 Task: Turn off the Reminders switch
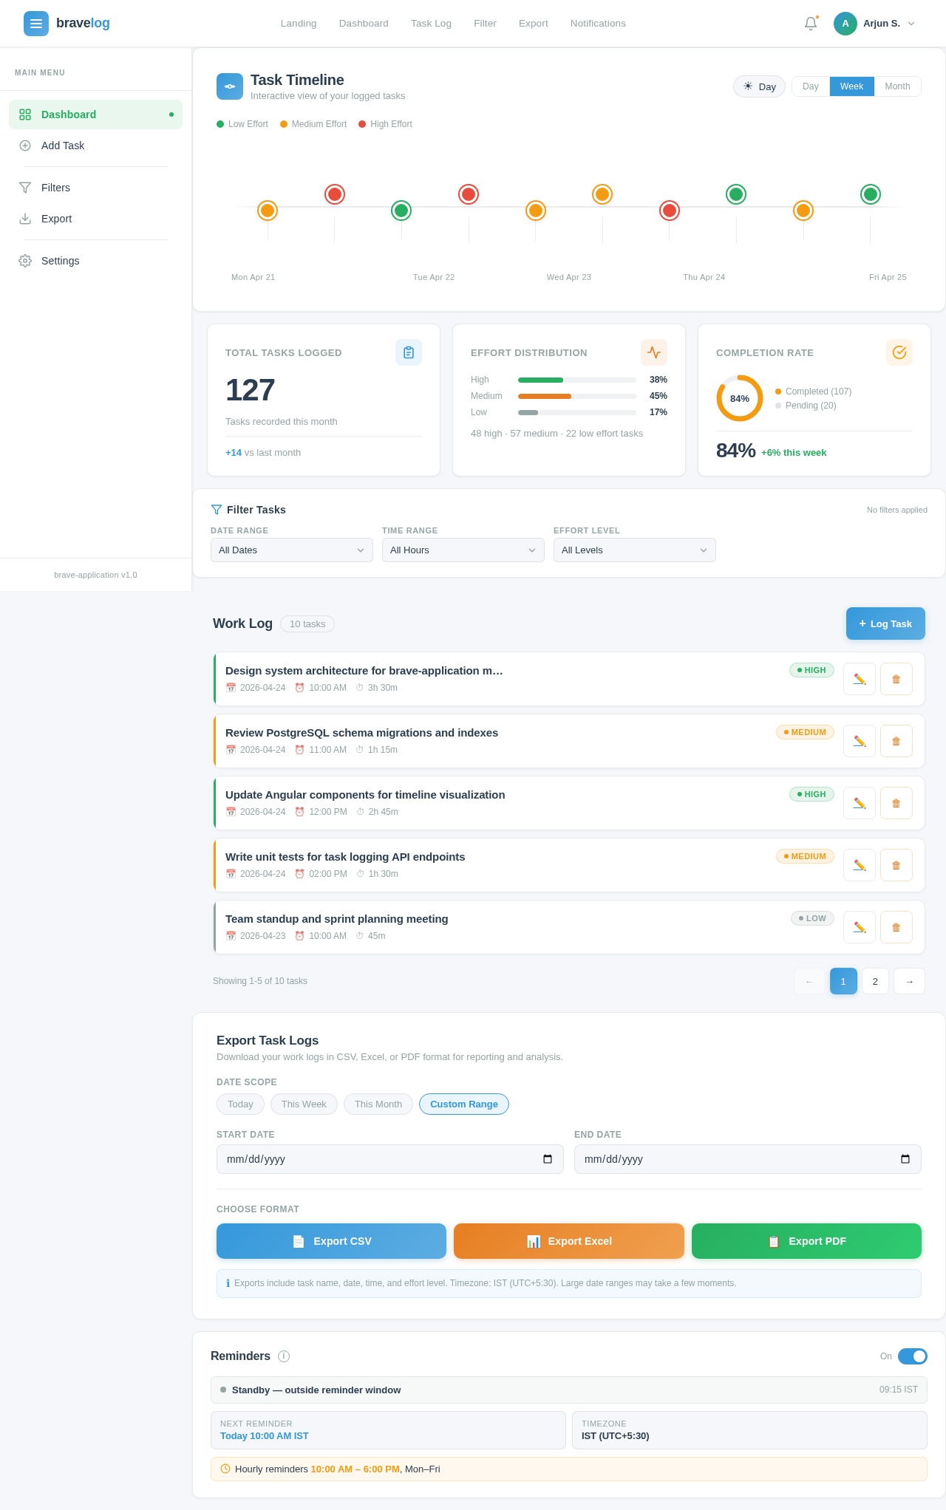click(x=913, y=1356)
